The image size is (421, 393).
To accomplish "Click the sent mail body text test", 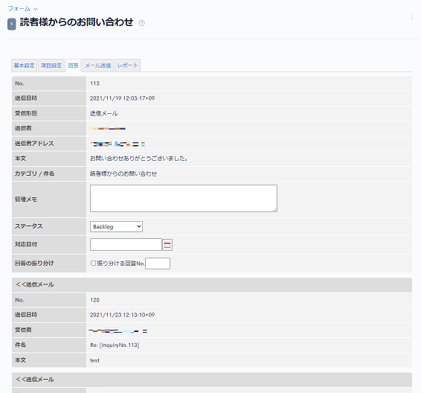I will click(94, 360).
